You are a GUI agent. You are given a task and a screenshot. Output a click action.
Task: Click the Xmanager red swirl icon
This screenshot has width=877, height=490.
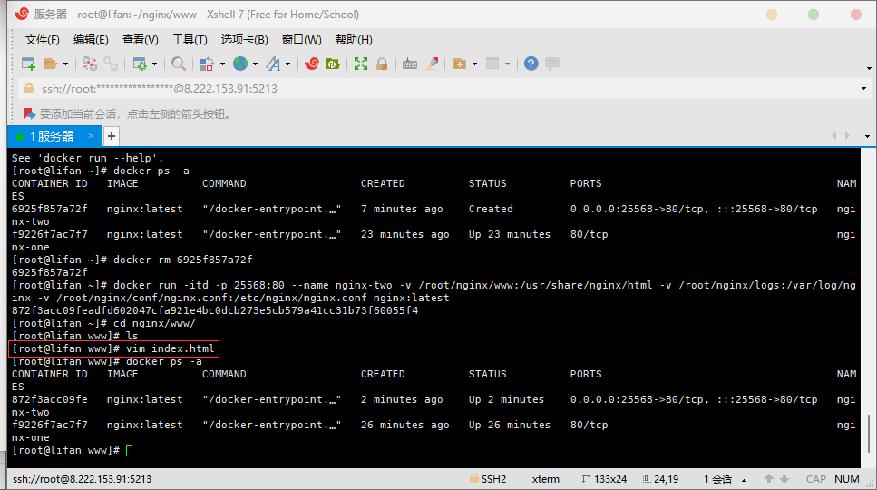(x=312, y=64)
